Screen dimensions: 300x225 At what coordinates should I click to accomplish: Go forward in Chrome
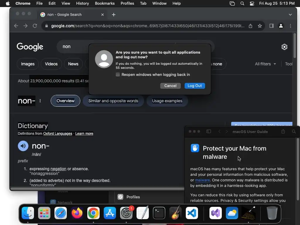25,26
